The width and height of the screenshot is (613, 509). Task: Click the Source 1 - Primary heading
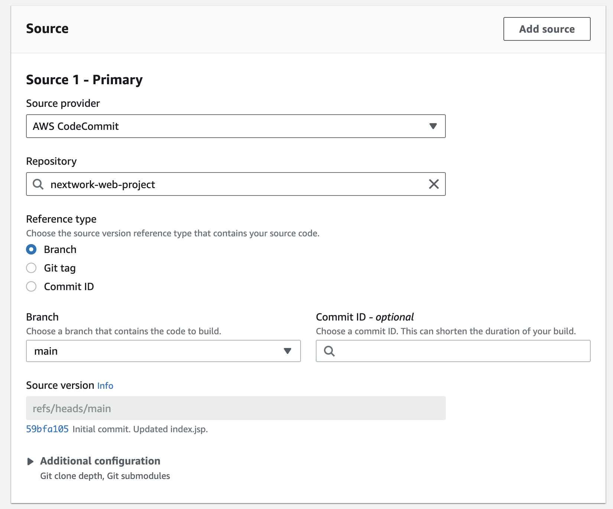pyautogui.click(x=84, y=80)
